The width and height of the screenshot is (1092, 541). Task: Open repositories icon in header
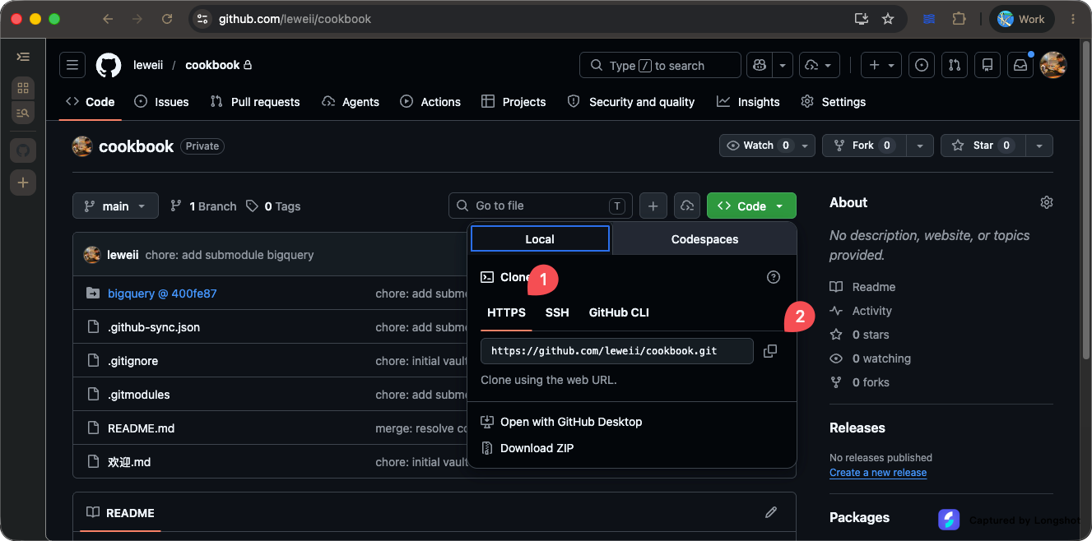987,65
